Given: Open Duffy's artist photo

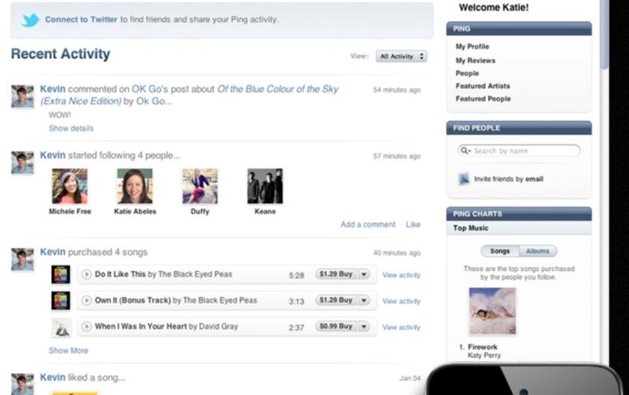Looking at the screenshot, I should pos(200,186).
